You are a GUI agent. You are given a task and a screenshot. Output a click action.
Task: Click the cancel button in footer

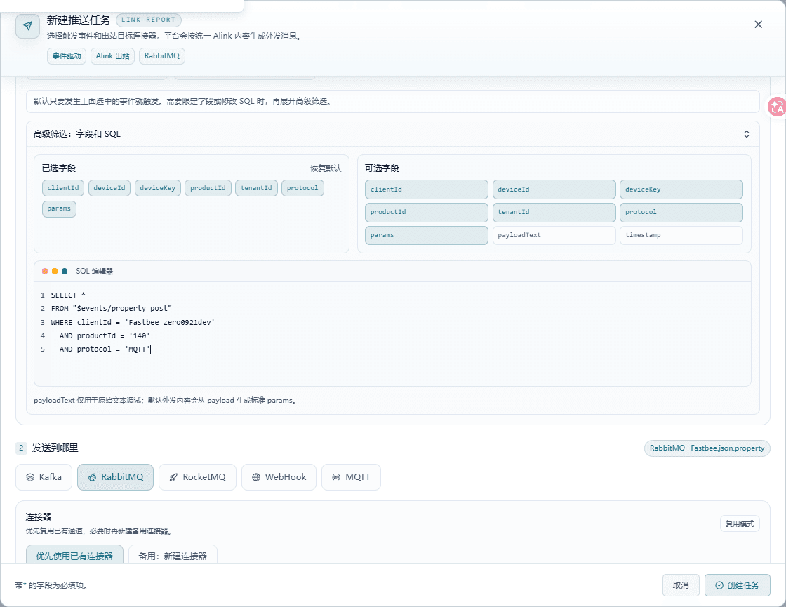pyautogui.click(x=681, y=585)
